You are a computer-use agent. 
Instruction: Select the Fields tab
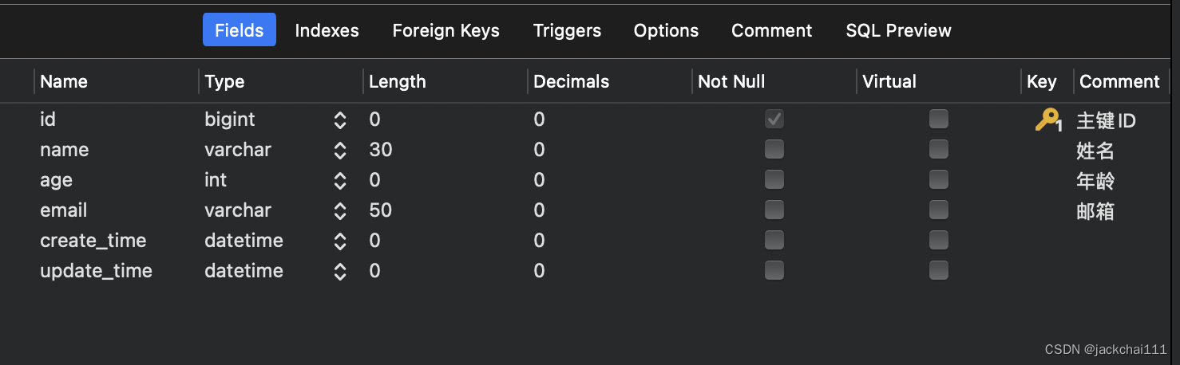(x=239, y=30)
